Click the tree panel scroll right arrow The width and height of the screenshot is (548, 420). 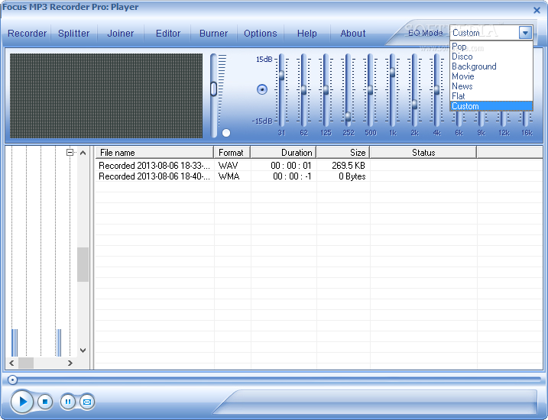(x=70, y=363)
